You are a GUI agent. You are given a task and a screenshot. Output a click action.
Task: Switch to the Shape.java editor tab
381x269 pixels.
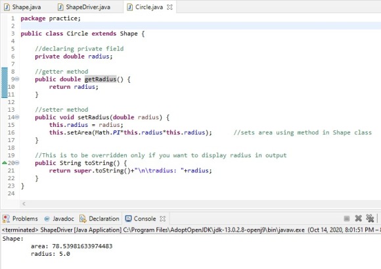pos(22,7)
